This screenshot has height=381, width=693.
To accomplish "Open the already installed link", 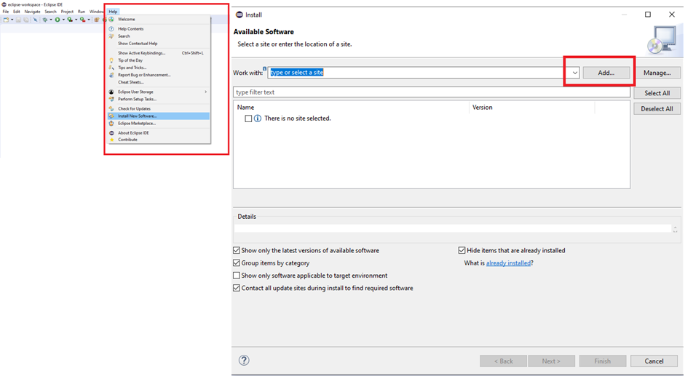I will tap(508, 263).
